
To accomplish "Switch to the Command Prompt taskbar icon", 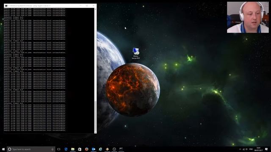I will 121,149.
